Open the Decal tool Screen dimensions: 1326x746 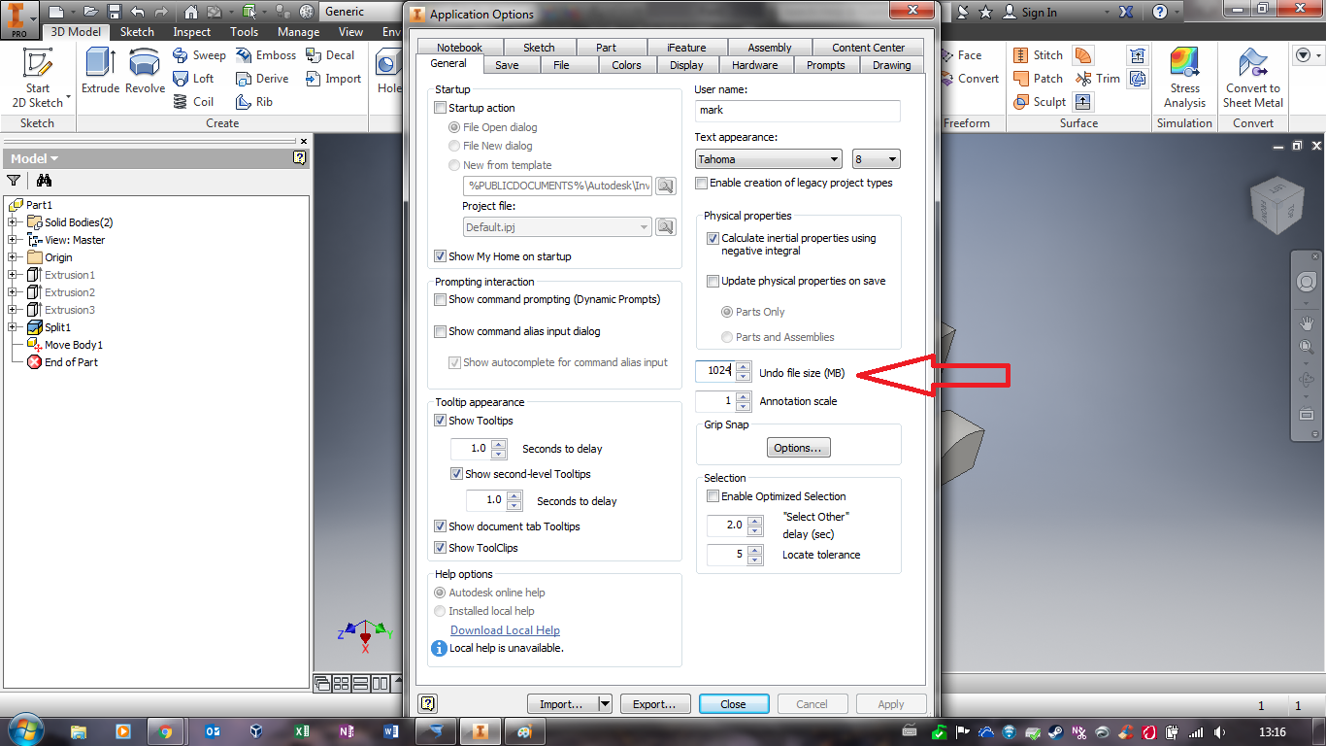pyautogui.click(x=330, y=55)
